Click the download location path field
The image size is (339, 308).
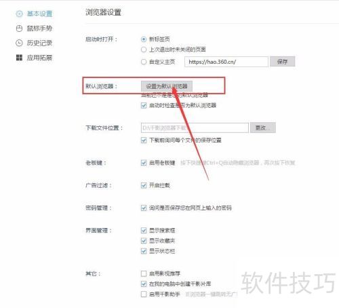195,128
